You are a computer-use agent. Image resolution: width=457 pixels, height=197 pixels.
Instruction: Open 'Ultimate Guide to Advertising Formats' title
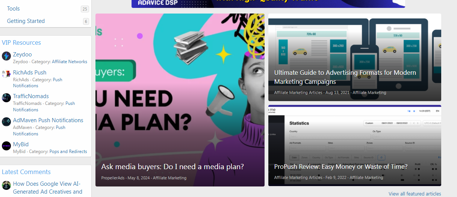point(345,77)
